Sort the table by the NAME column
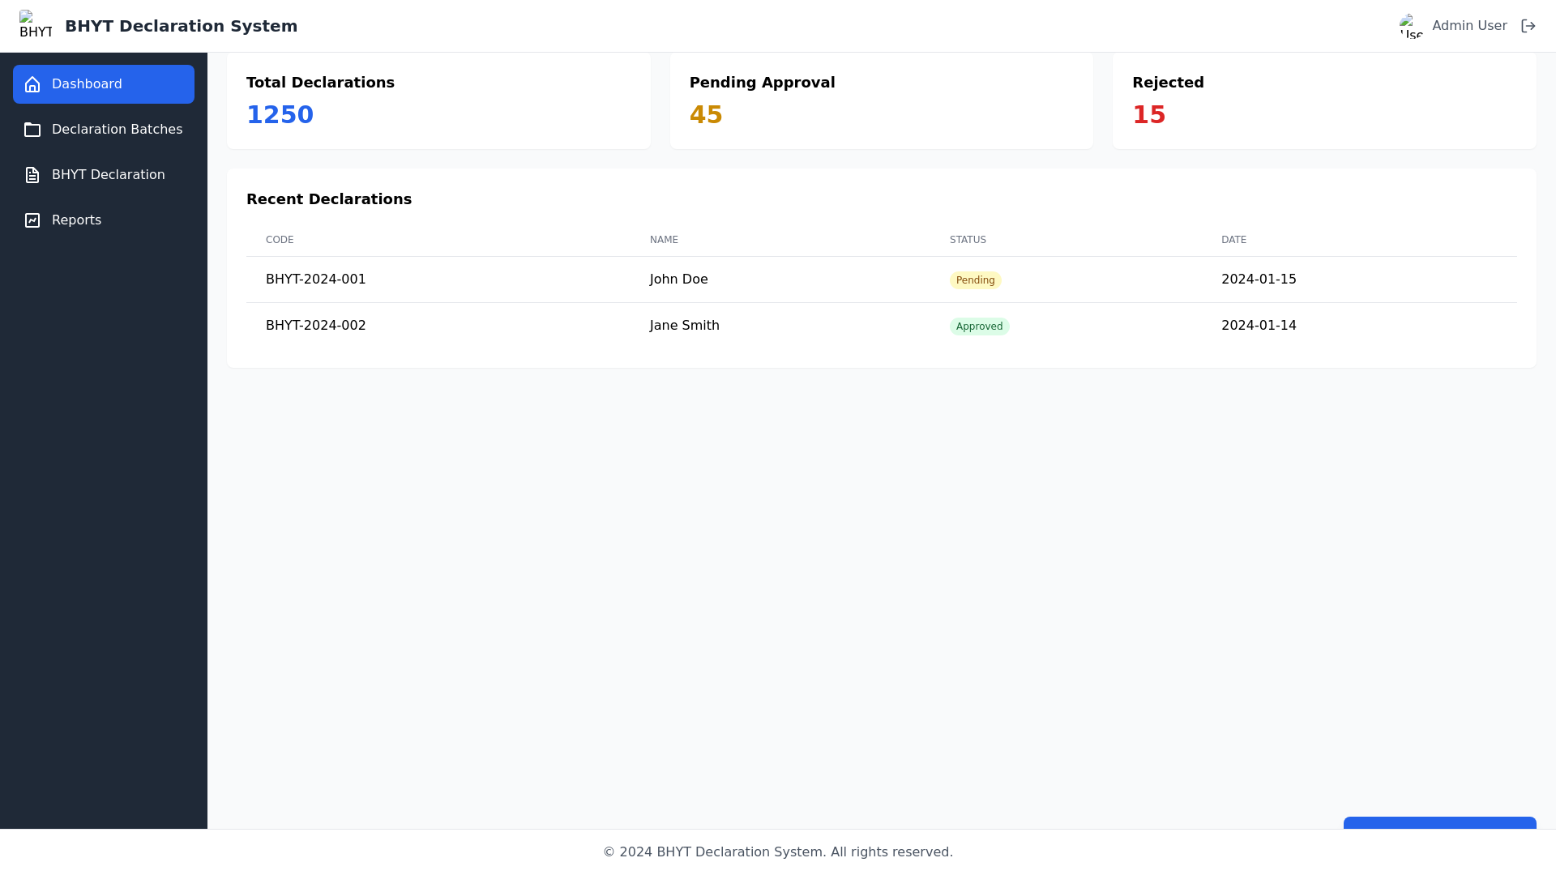 tap(664, 240)
